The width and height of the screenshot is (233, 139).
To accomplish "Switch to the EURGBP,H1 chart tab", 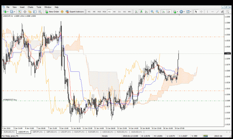I will tap(93, 132).
